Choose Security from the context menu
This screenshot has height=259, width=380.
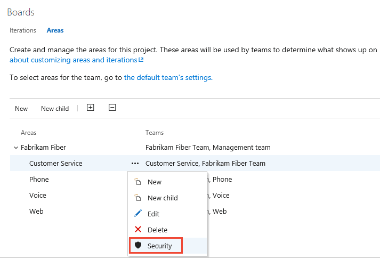coord(160,246)
